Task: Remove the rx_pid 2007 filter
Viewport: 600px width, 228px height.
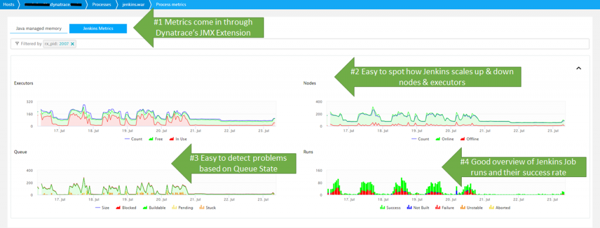Action: pos(73,44)
